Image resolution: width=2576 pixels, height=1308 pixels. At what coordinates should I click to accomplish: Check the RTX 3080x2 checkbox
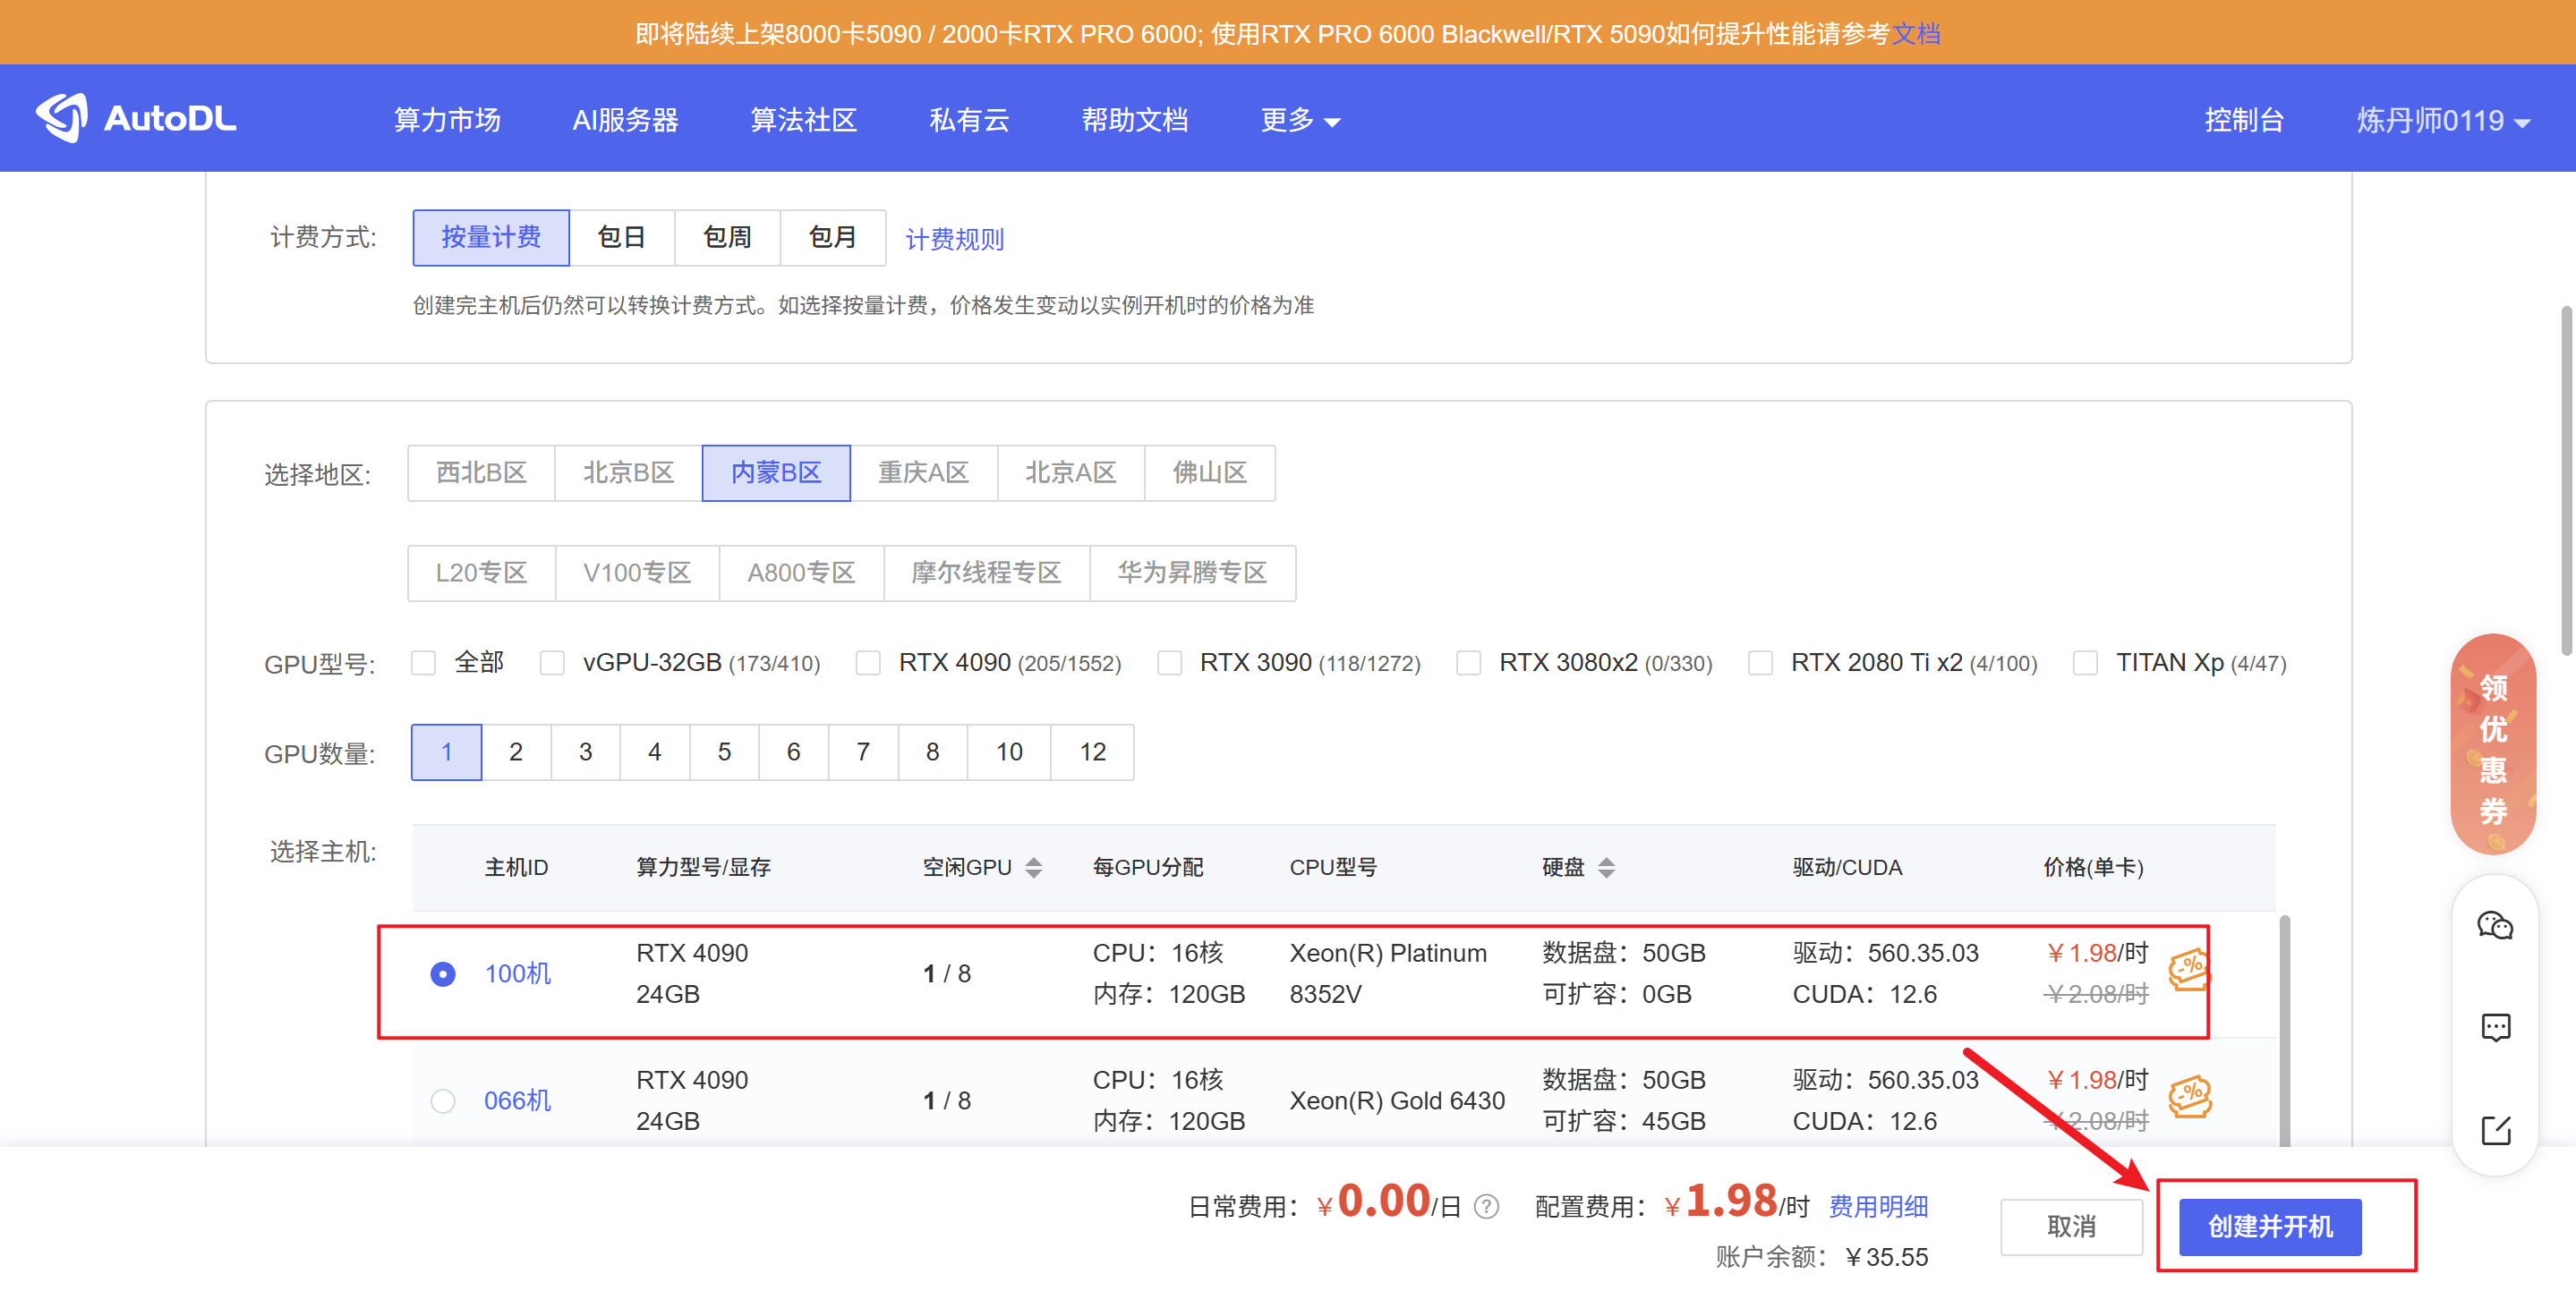1468,664
